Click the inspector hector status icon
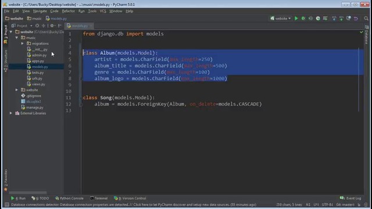Viewport: 372px width, 209px height. [x=366, y=204]
